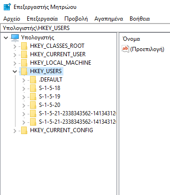Click the ab string value icon of (Προεπιλογή)

125,49
